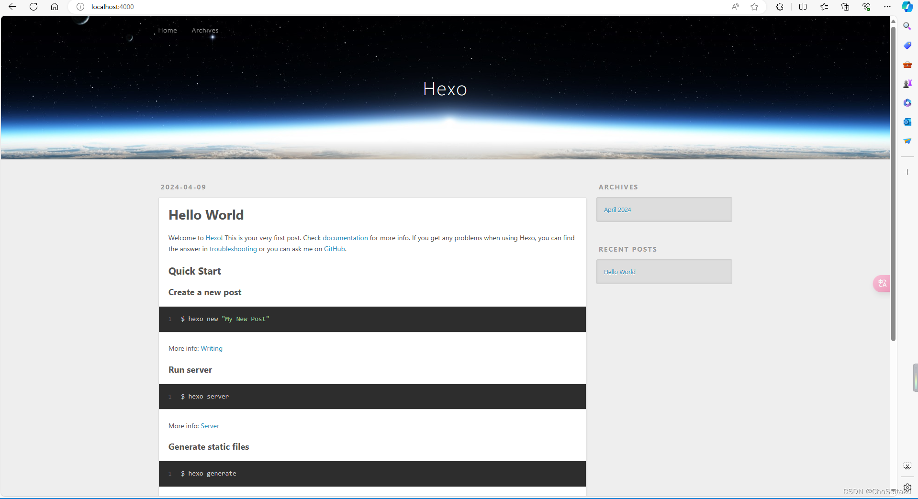Open sidebar games chess icon
This screenshot has height=499, width=918.
(907, 84)
